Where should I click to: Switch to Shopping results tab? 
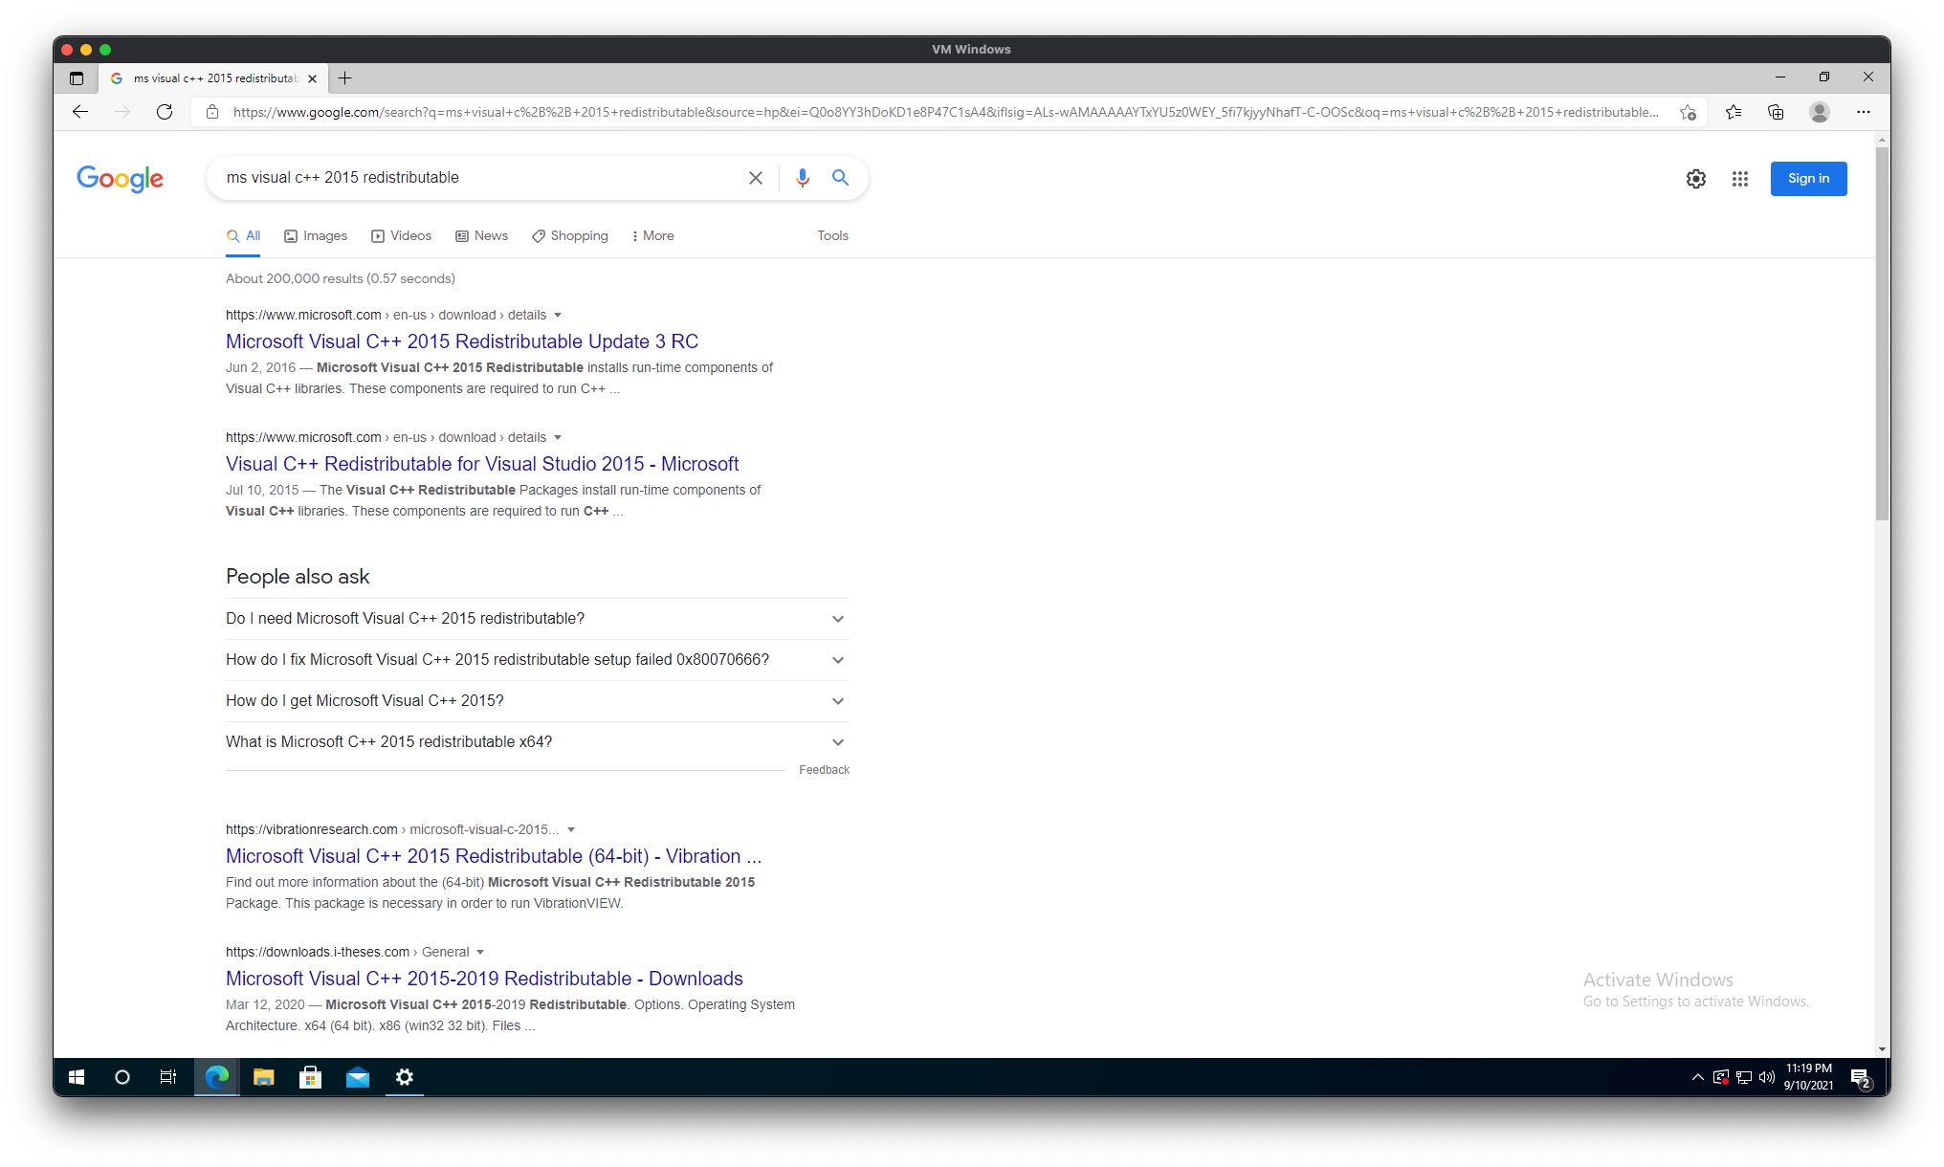(570, 236)
